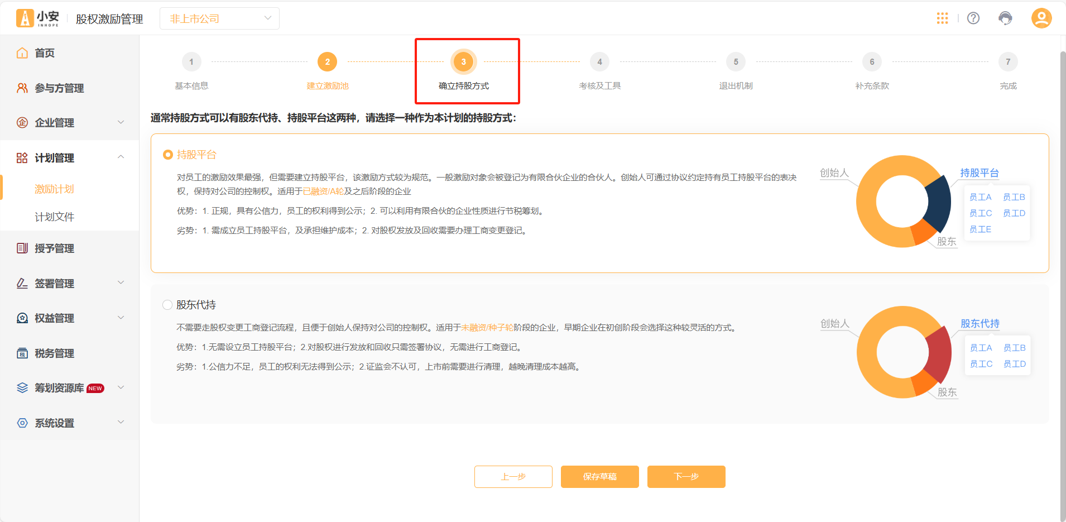Click the 未融资/种子轮 highlighted text
Screen dimensions: 1066x522
point(487,328)
